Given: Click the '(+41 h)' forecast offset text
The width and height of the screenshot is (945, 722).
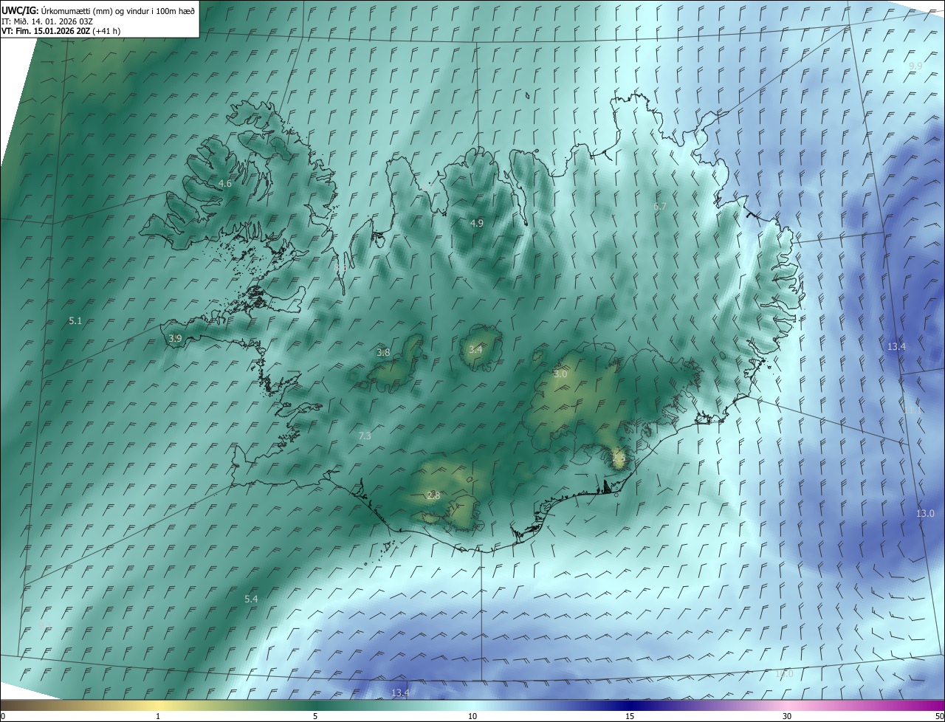Looking at the screenshot, I should tap(106, 31).
